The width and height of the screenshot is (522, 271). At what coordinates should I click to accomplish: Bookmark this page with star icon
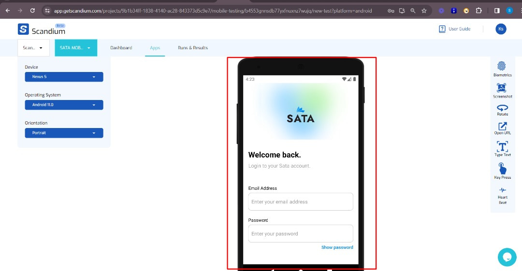[x=424, y=11]
